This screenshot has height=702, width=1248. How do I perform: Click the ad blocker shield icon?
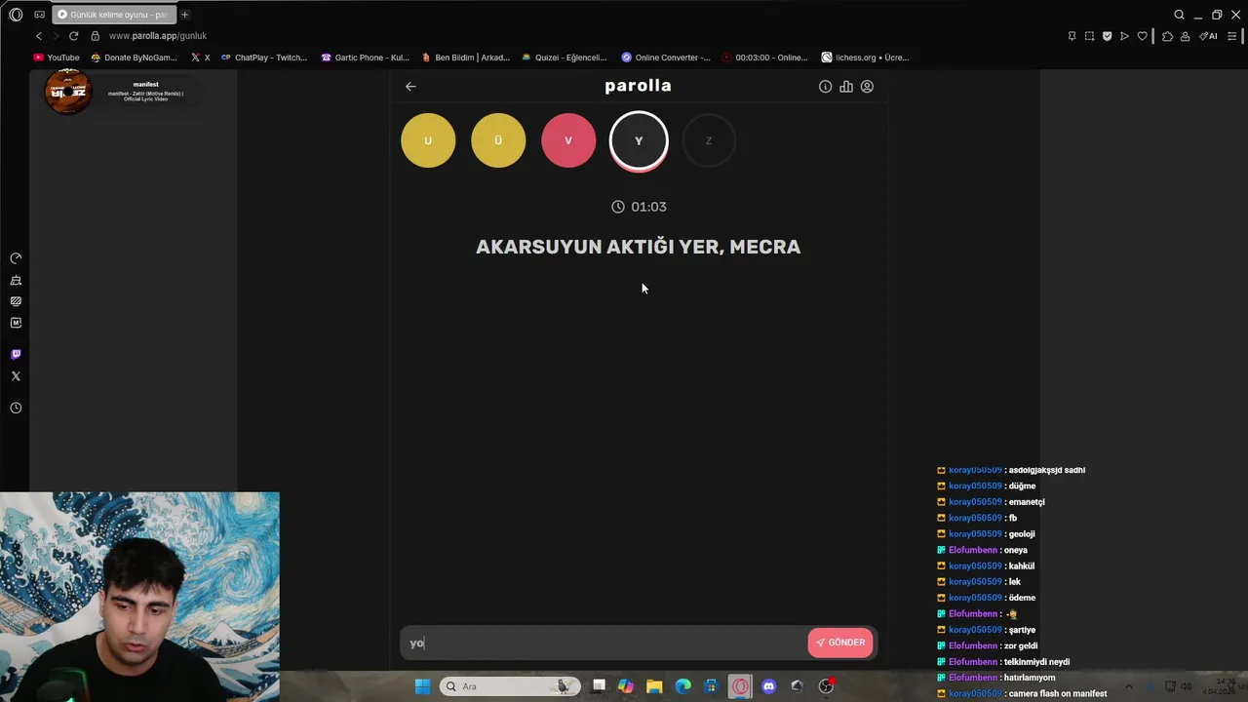(1107, 36)
